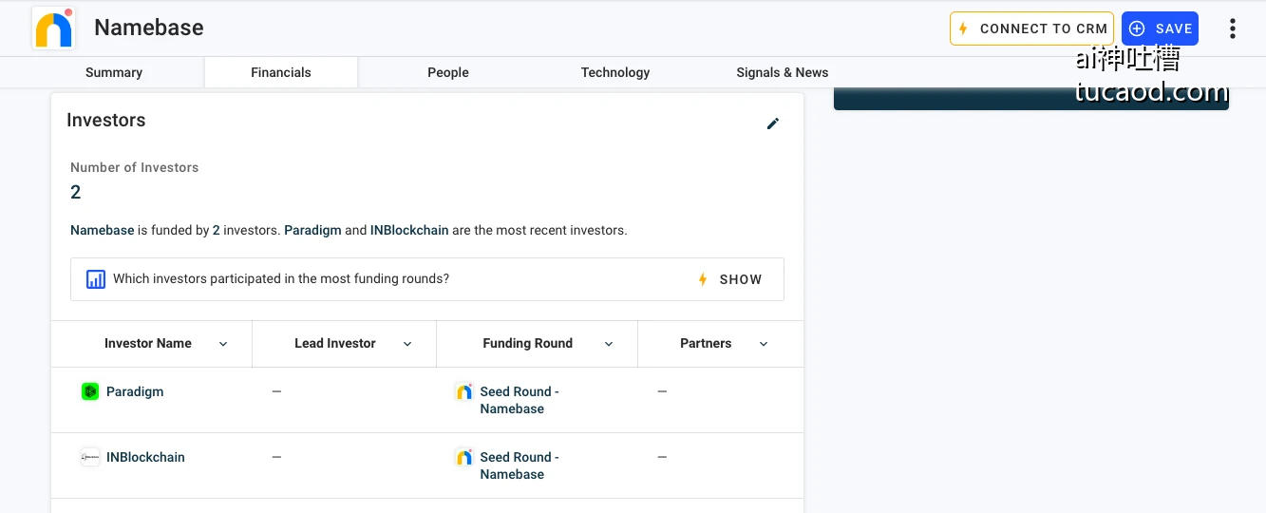The height and width of the screenshot is (513, 1266).
Task: Expand the Funding Round column dropdown
Action: [609, 344]
